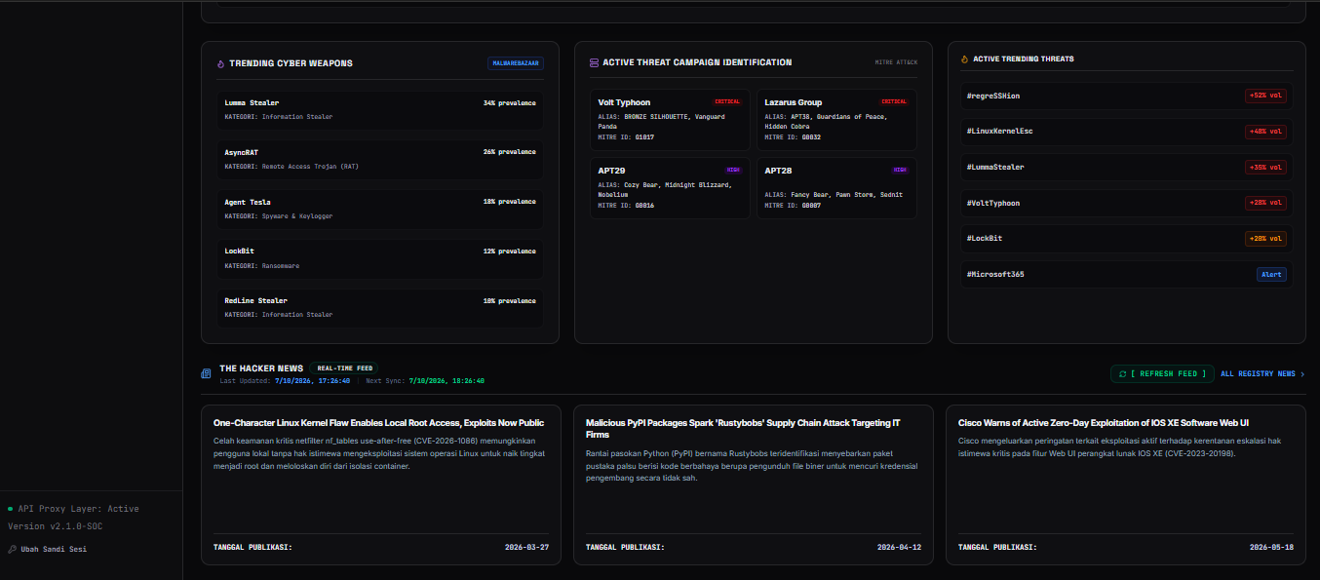Open the Cisco IOS XE Zero-Day article
Viewport: 1320px width, 580px height.
click(x=1126, y=484)
